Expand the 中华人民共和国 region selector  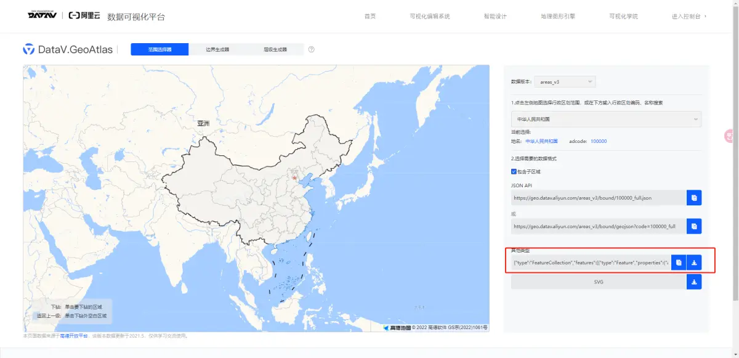tap(606, 119)
